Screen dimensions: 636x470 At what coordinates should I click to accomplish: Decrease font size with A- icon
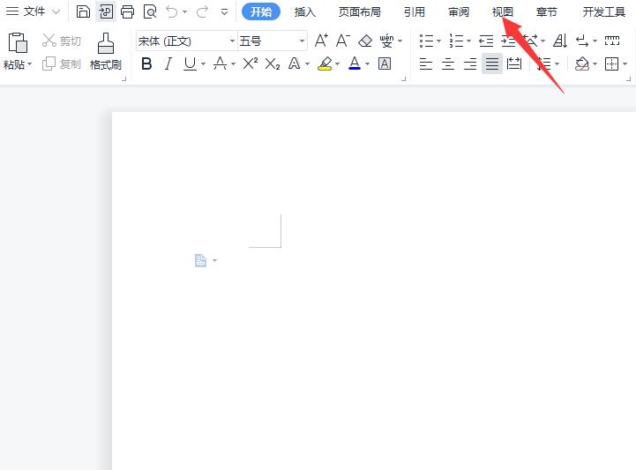343,41
